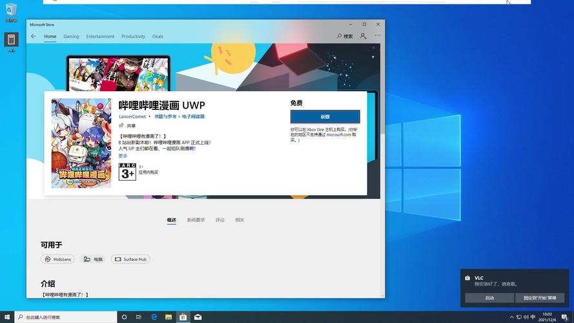Click the network tray icon

(518, 317)
